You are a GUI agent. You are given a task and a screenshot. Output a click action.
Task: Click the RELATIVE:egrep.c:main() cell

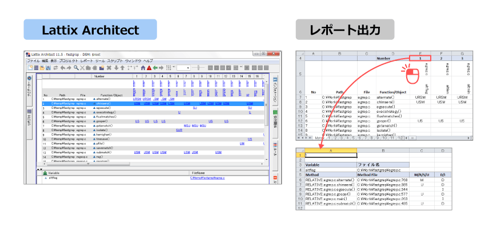tap(331, 198)
